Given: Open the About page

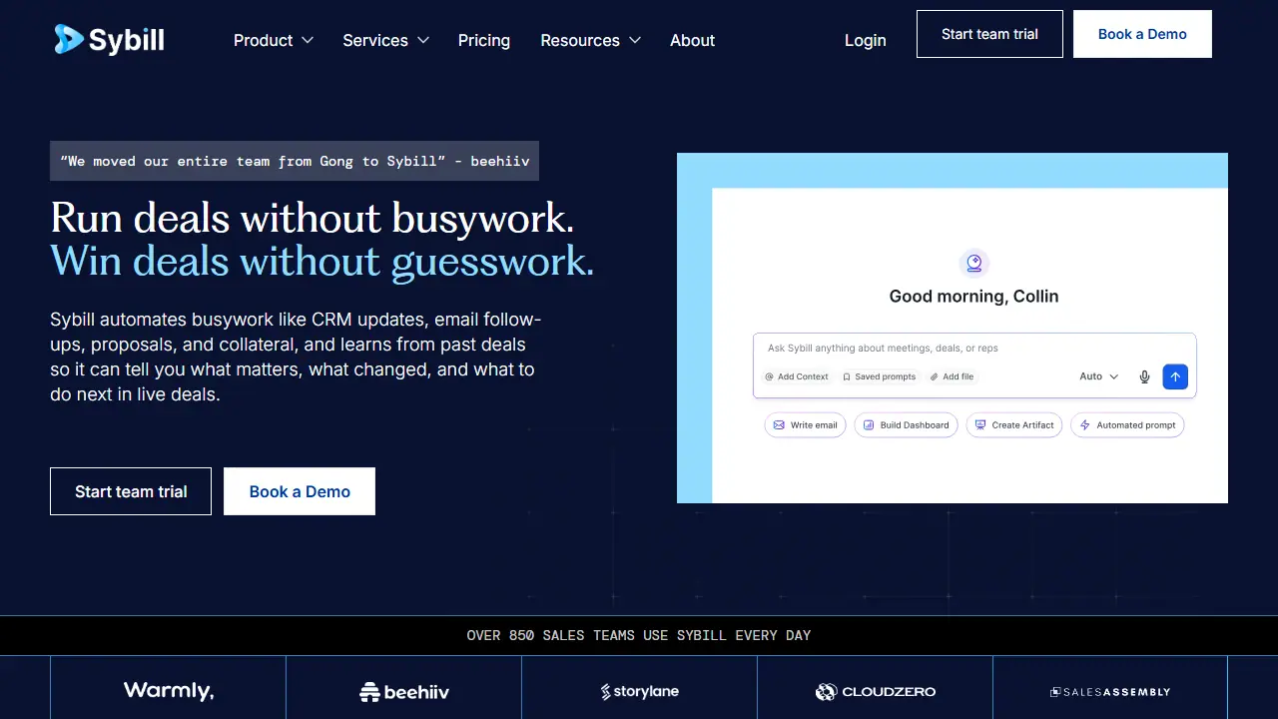Looking at the screenshot, I should coord(692,40).
